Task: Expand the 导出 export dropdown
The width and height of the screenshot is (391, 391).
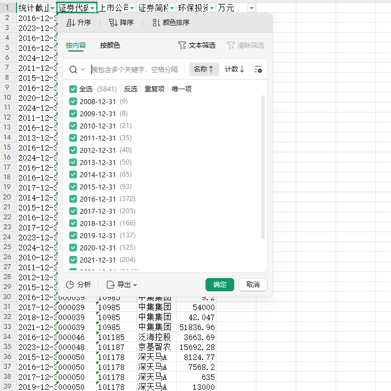Action: pos(121,285)
